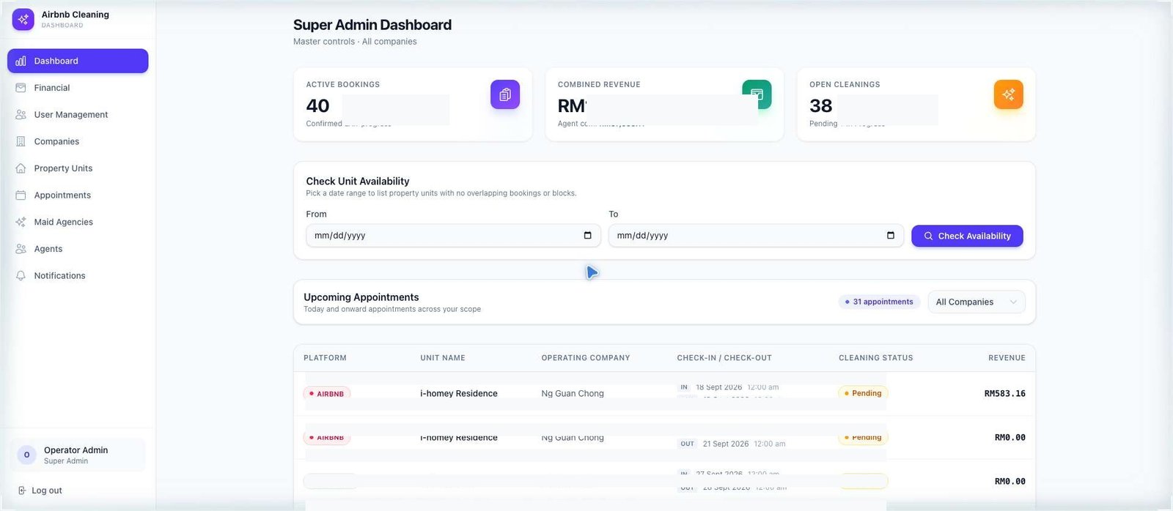The width and height of the screenshot is (1173, 511).
Task: Click the User Management people icon
Action: point(21,114)
